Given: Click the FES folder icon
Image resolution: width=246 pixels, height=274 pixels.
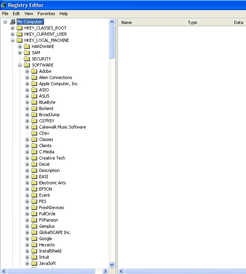Looking at the screenshot, I should (x=34, y=202).
